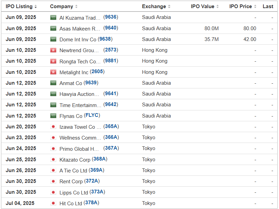Open ticker link 9636
Image resolution: width=279 pixels, height=209 pixels.
pyautogui.click(x=111, y=17)
